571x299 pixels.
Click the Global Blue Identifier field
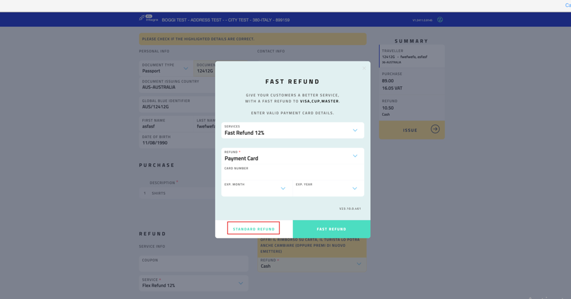point(177,104)
